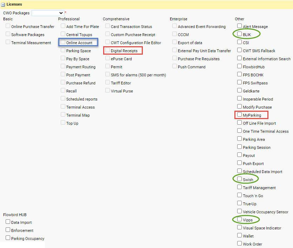Enable the Recall checkbox

pos(63,90)
